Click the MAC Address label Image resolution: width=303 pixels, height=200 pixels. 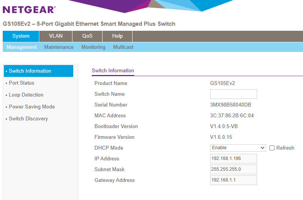click(110, 115)
